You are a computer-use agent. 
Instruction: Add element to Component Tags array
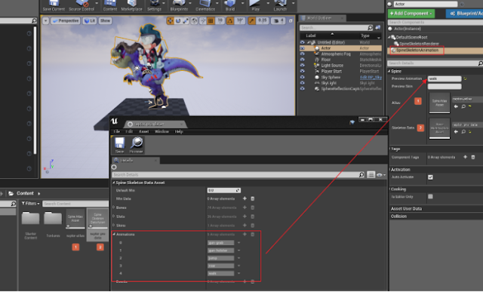[x=465, y=157]
